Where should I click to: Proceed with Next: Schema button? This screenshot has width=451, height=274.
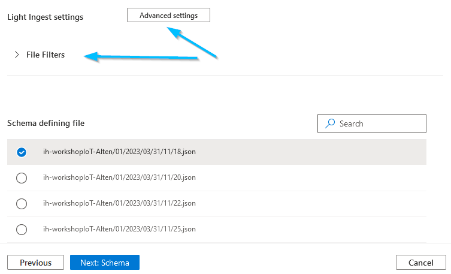tap(104, 263)
